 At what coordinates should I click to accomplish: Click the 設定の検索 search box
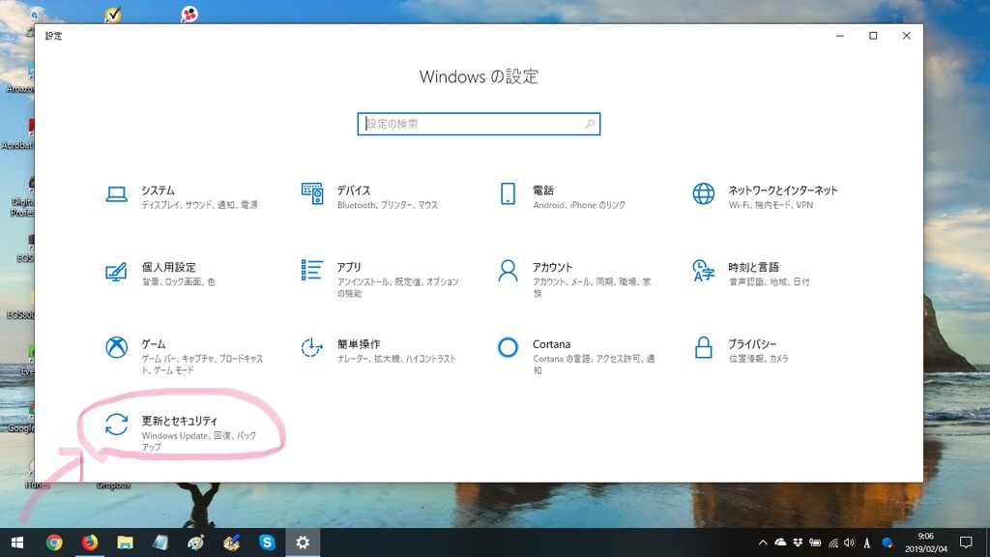click(479, 124)
